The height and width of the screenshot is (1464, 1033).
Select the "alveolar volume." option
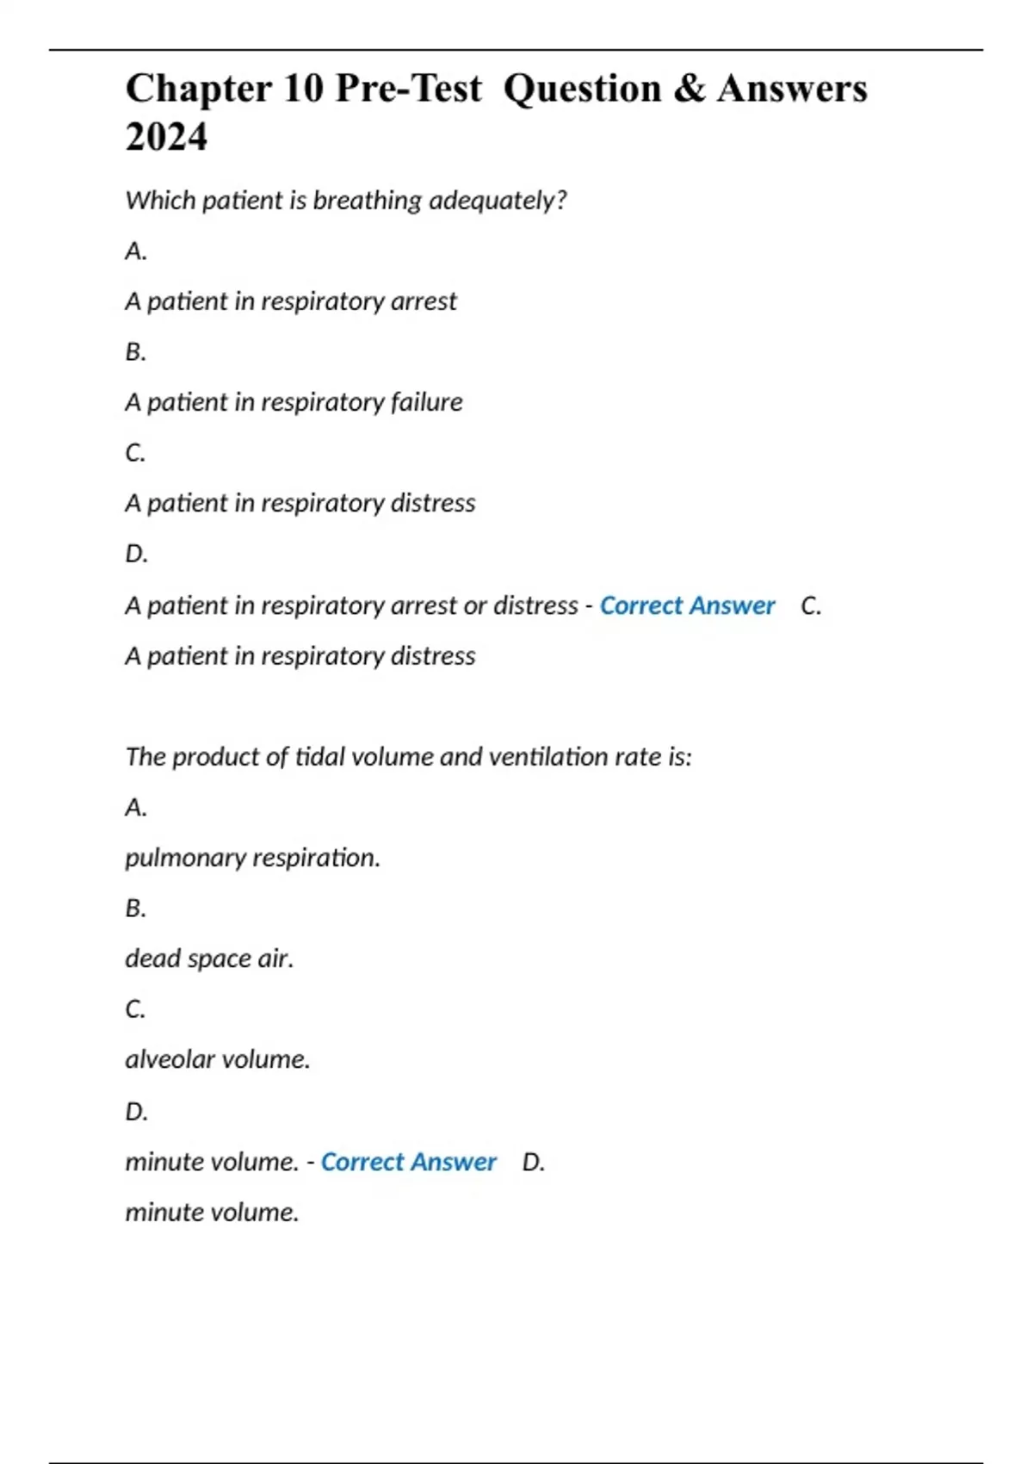point(217,1059)
